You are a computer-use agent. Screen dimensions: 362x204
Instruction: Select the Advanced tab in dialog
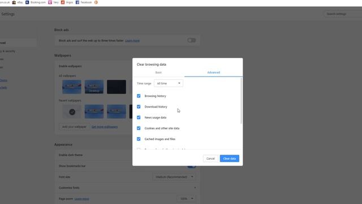[x=214, y=73]
